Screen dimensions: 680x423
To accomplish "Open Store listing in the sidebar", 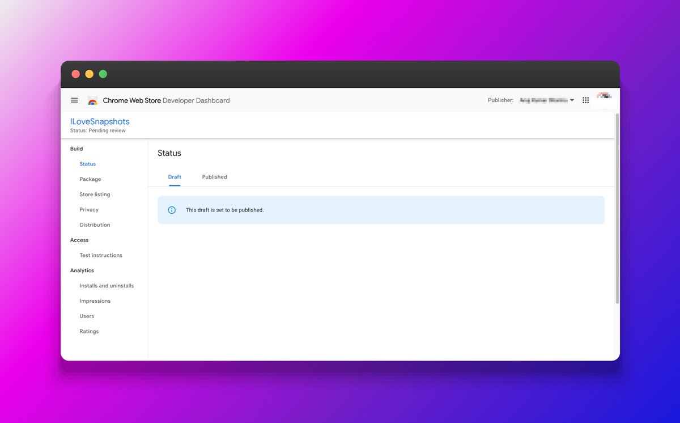I will [95, 194].
